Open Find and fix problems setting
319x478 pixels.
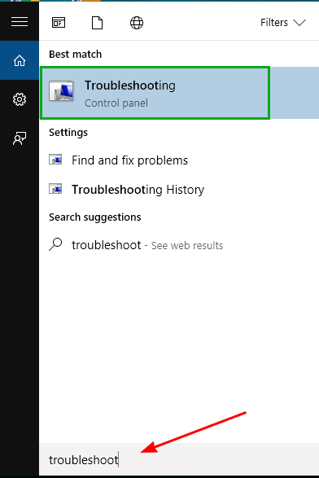[x=129, y=160]
